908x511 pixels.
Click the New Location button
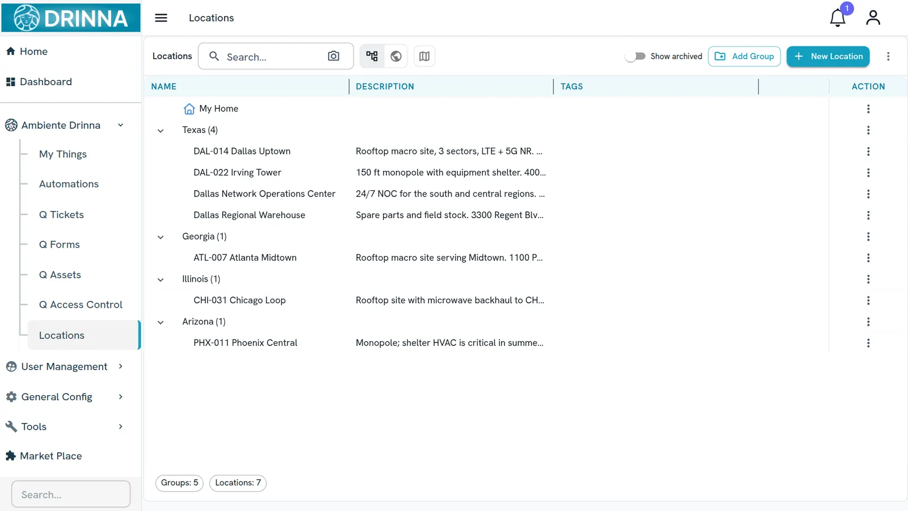pyautogui.click(x=828, y=56)
